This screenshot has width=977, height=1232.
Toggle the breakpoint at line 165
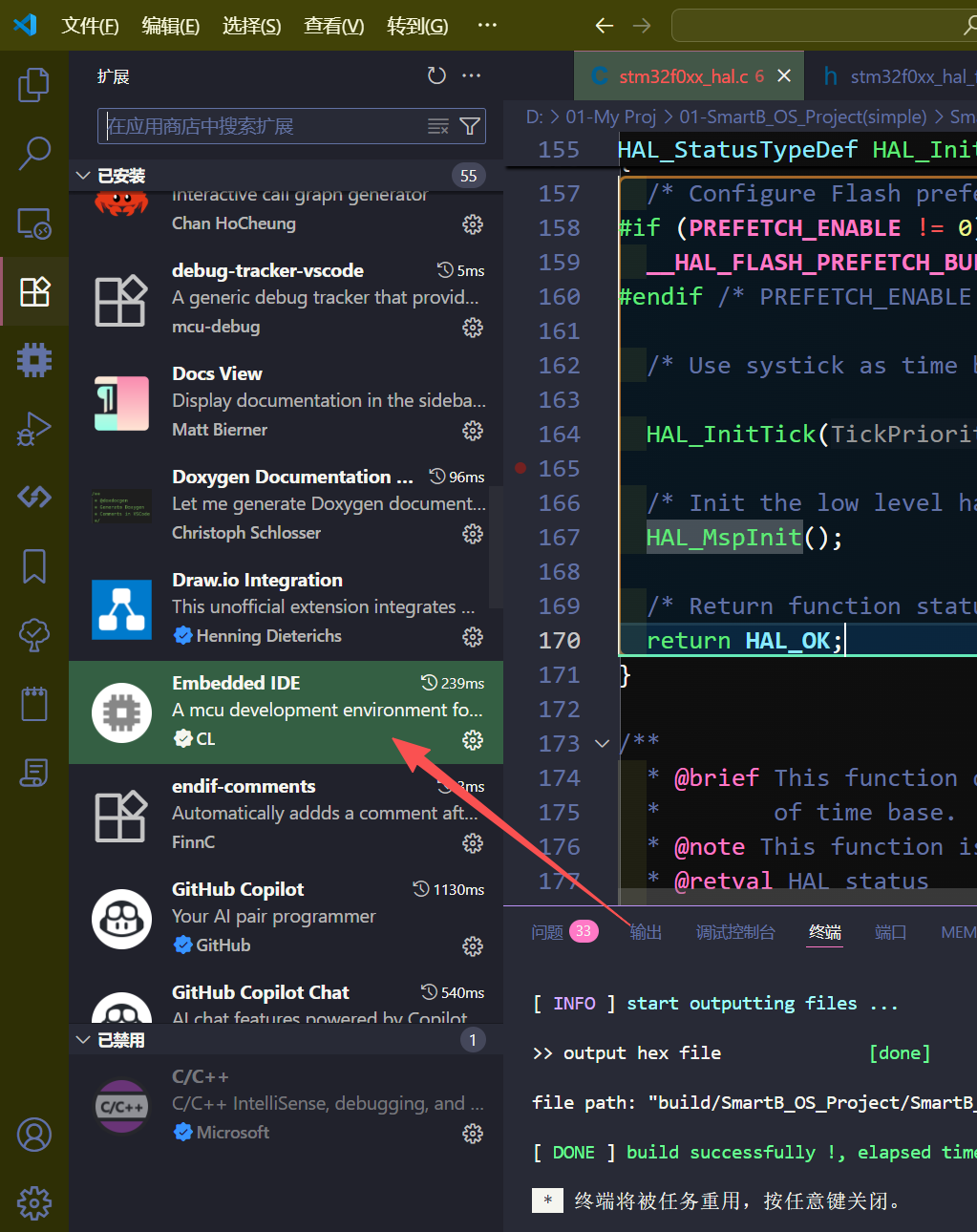pyautogui.click(x=520, y=468)
